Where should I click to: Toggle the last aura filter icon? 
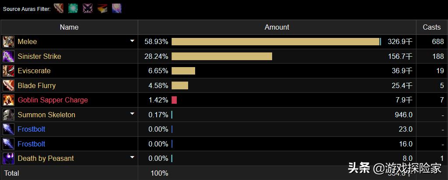[x=116, y=8]
